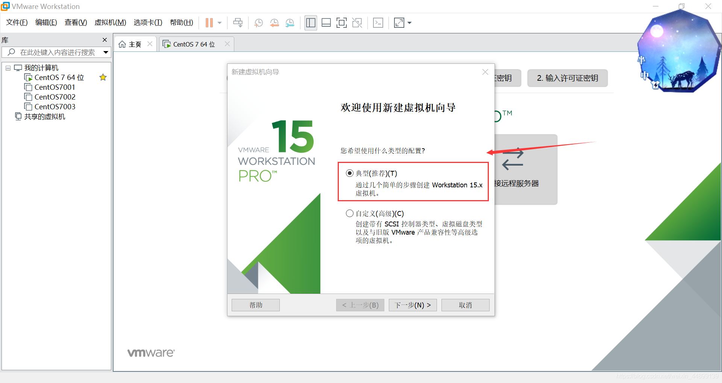
Task: Toggle the library sidebar panel
Action: (x=311, y=23)
